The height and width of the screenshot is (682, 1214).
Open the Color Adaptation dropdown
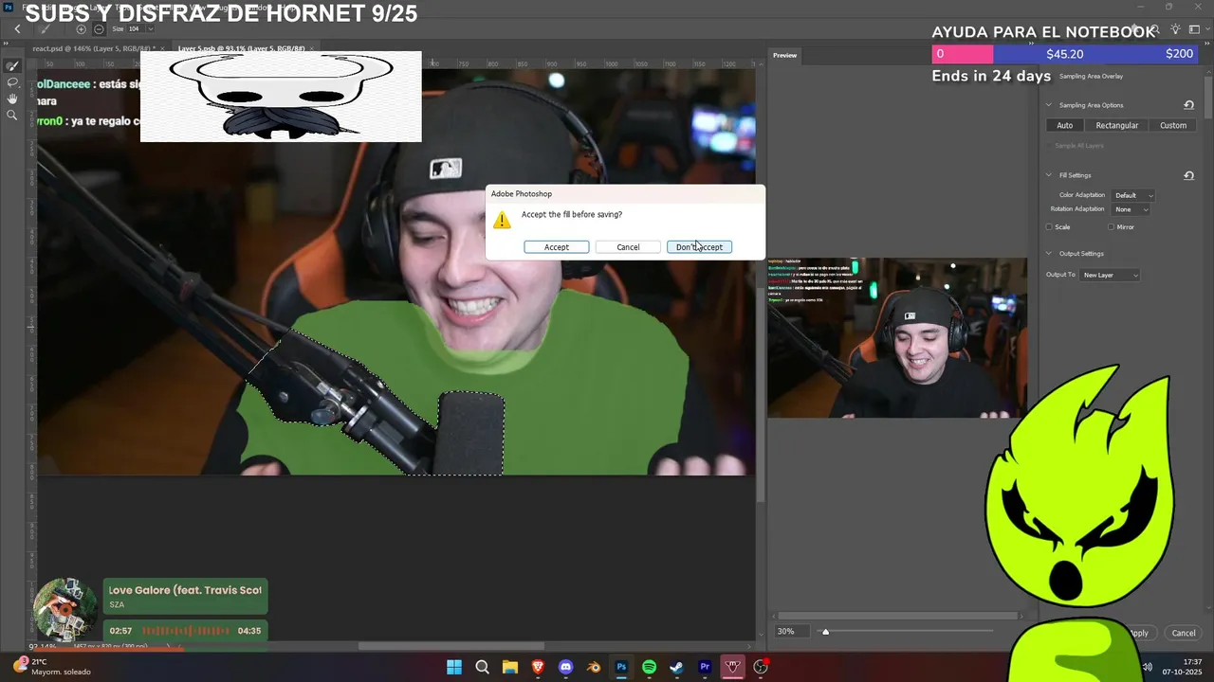pyautogui.click(x=1133, y=195)
